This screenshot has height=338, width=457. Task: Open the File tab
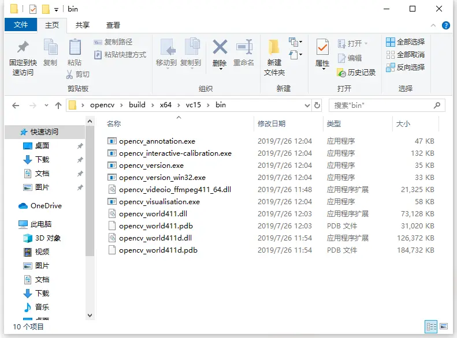coord(21,25)
